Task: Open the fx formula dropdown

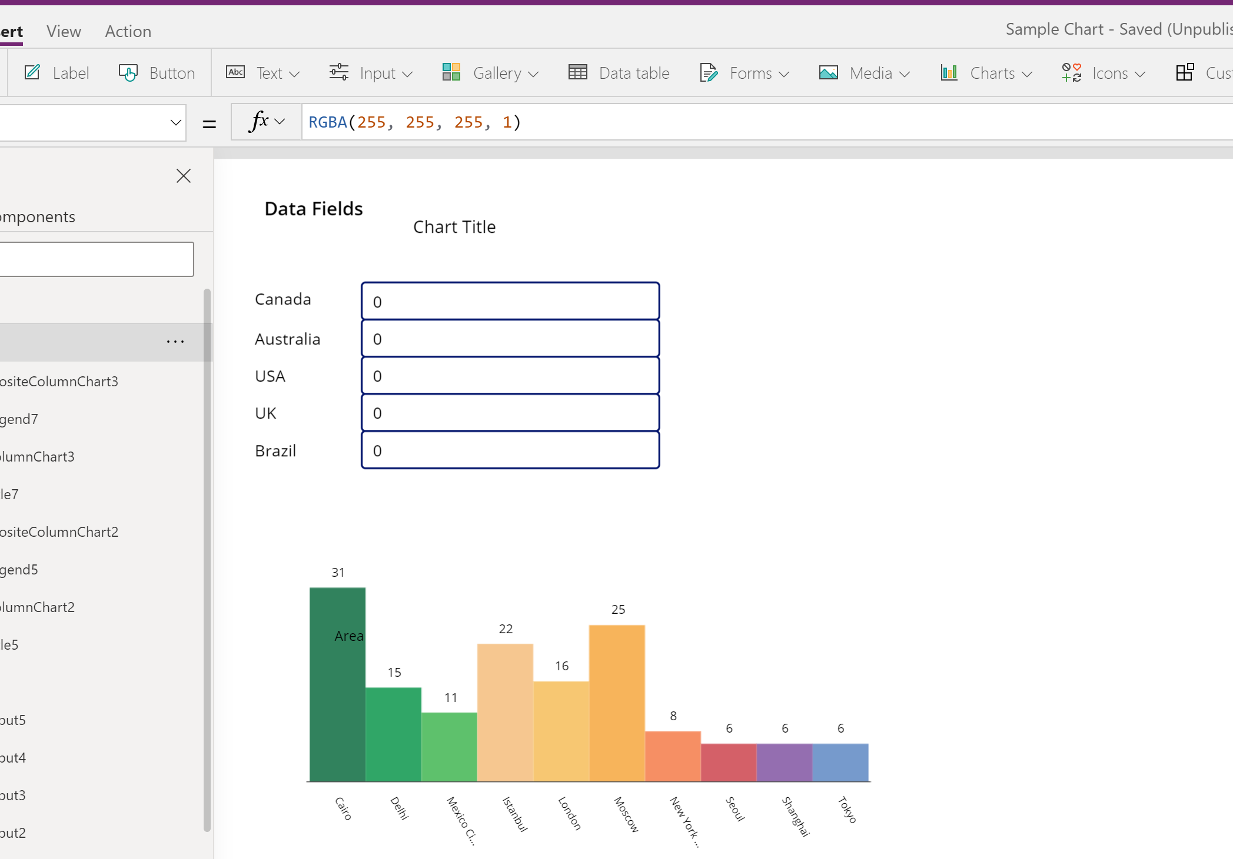Action: click(x=265, y=122)
